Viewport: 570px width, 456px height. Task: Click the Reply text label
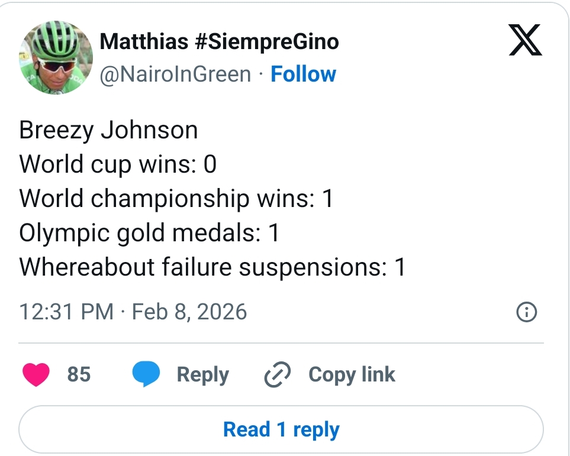tap(202, 374)
